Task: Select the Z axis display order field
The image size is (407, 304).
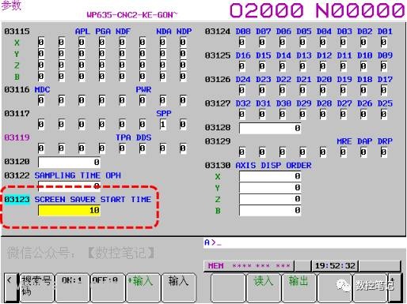Action: click(x=270, y=199)
